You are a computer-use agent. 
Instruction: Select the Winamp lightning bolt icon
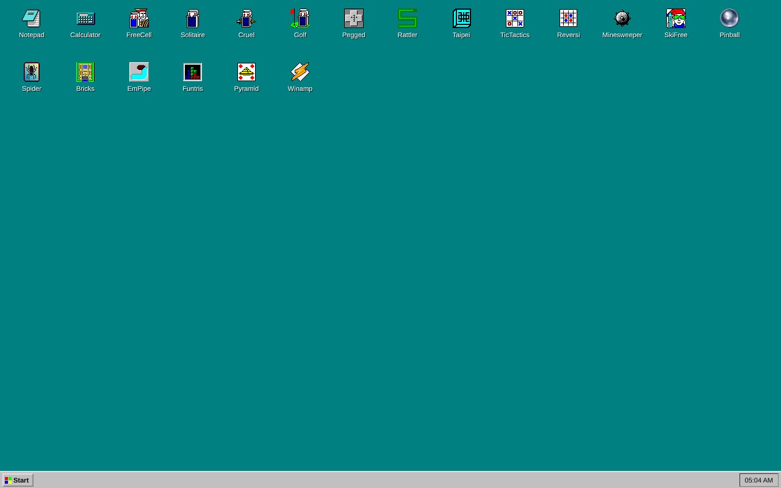pos(300,72)
